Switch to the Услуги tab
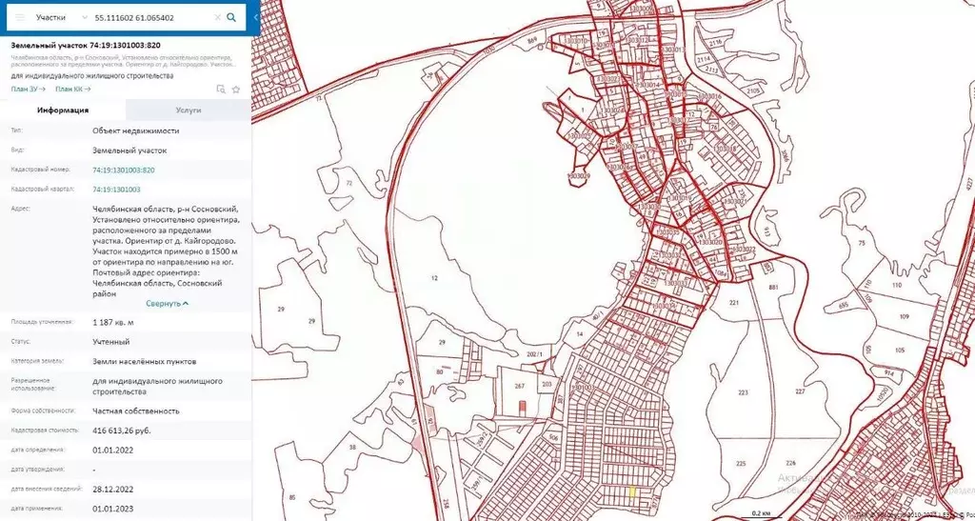Screen dimensions: 975x521 tap(188, 110)
